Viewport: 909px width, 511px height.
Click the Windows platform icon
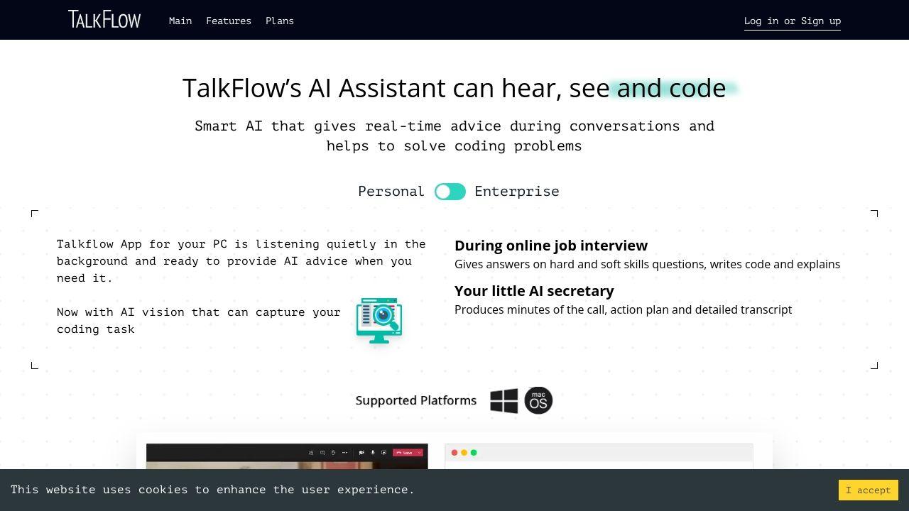(504, 400)
